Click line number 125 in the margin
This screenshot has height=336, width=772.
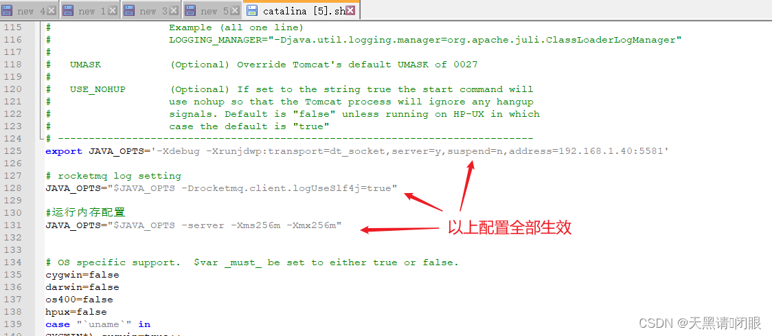point(12,150)
